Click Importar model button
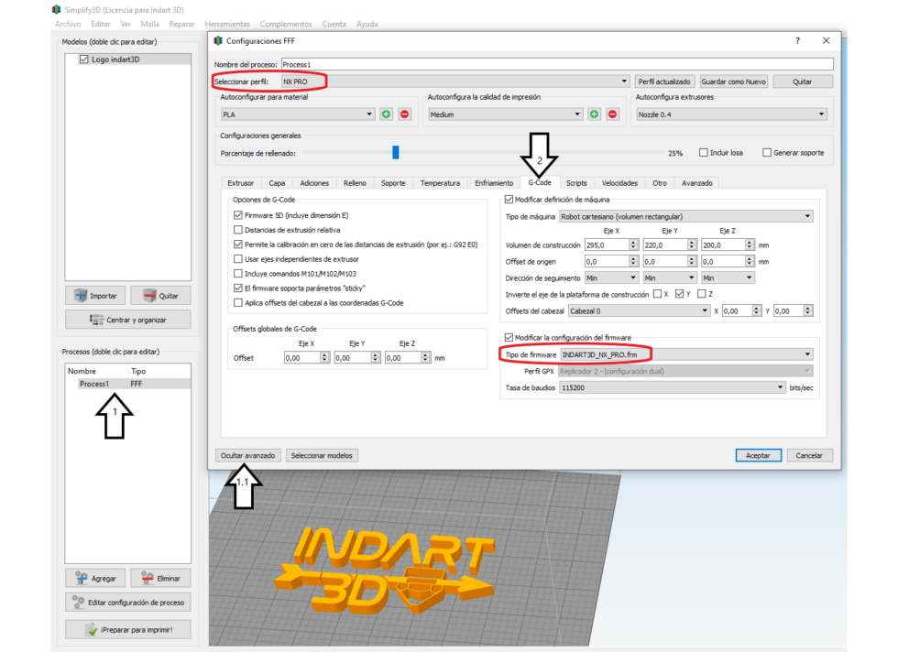898x652 pixels. point(95,296)
